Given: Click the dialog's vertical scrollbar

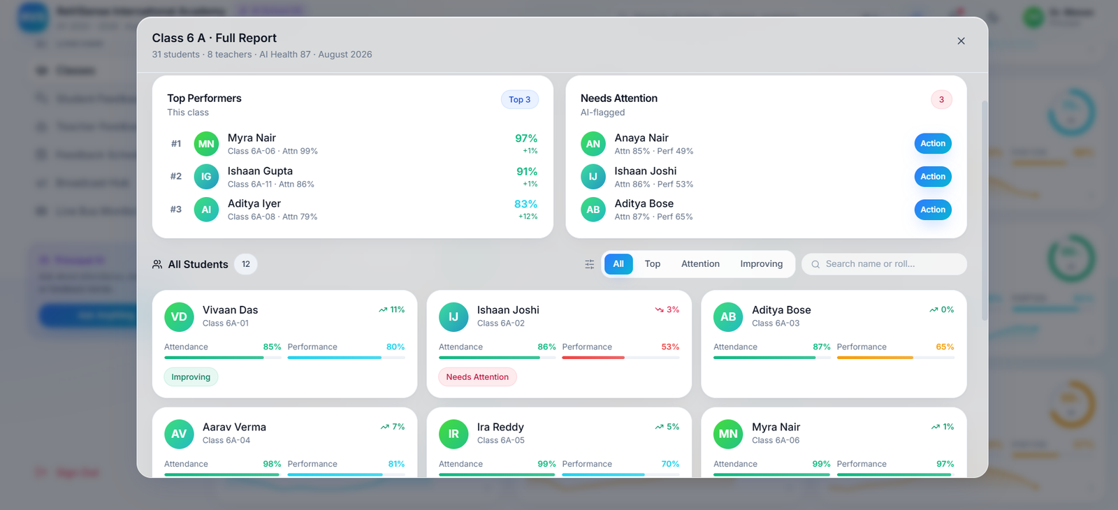Looking at the screenshot, I should click(x=985, y=210).
